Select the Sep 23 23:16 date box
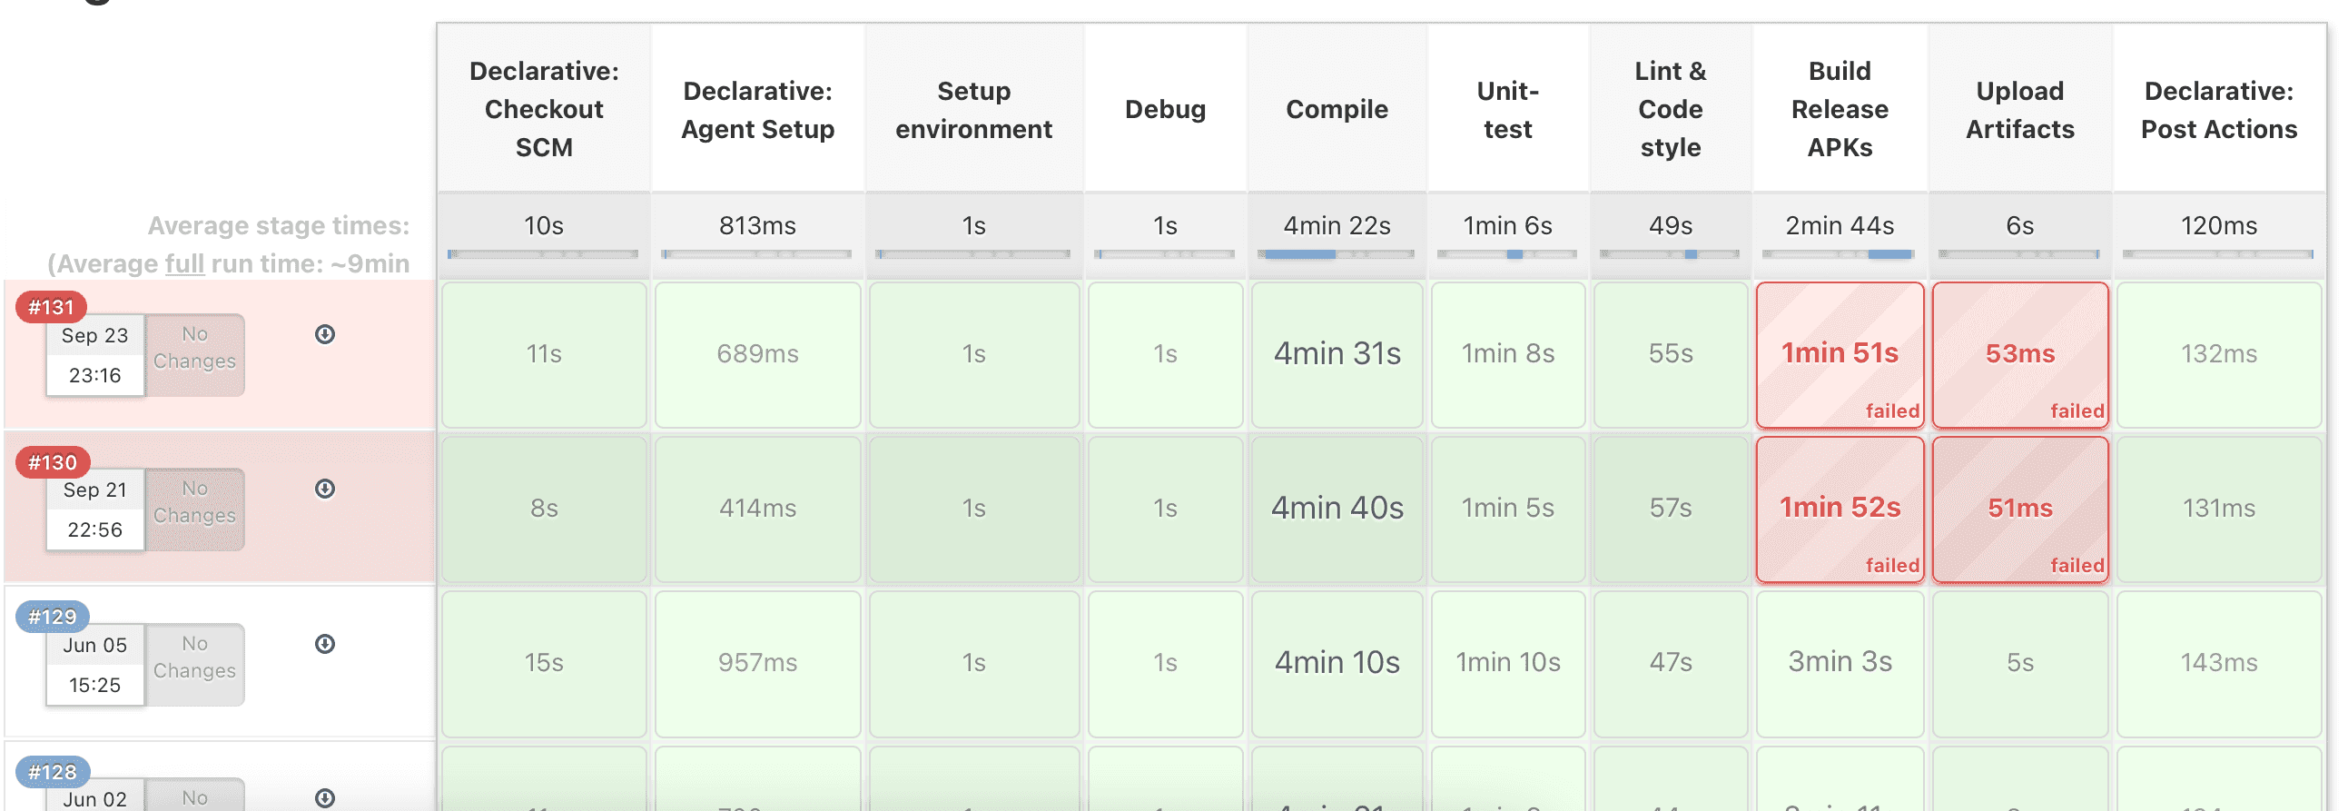The image size is (2348, 811). click(94, 355)
